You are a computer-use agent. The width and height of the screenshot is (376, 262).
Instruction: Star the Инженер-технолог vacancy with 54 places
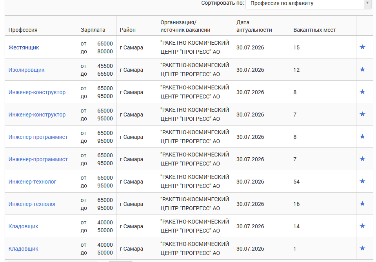362,181
